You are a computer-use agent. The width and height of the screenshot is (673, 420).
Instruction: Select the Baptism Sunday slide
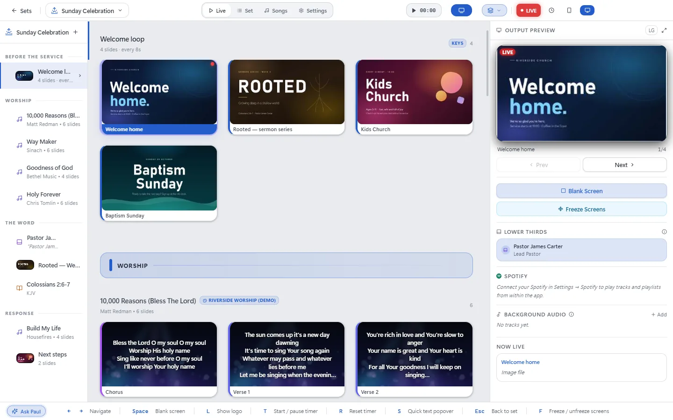[x=159, y=183]
